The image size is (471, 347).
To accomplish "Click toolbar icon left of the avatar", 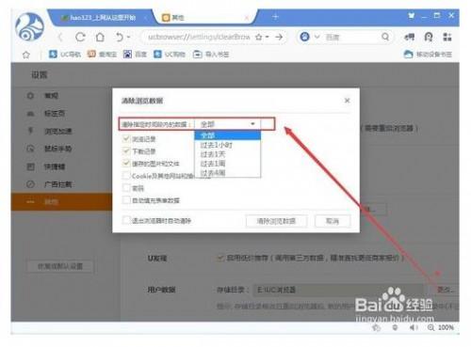I will 409,37.
